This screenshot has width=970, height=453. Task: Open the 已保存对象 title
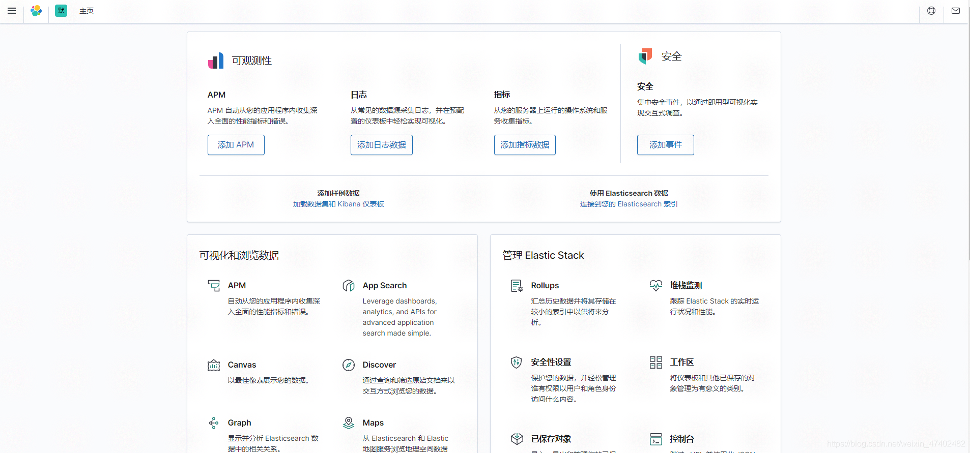pos(551,439)
